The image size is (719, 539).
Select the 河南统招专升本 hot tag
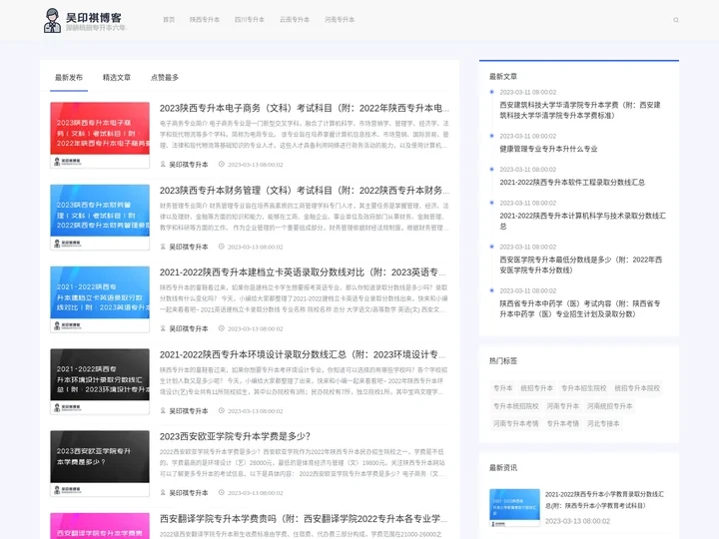pos(609,405)
